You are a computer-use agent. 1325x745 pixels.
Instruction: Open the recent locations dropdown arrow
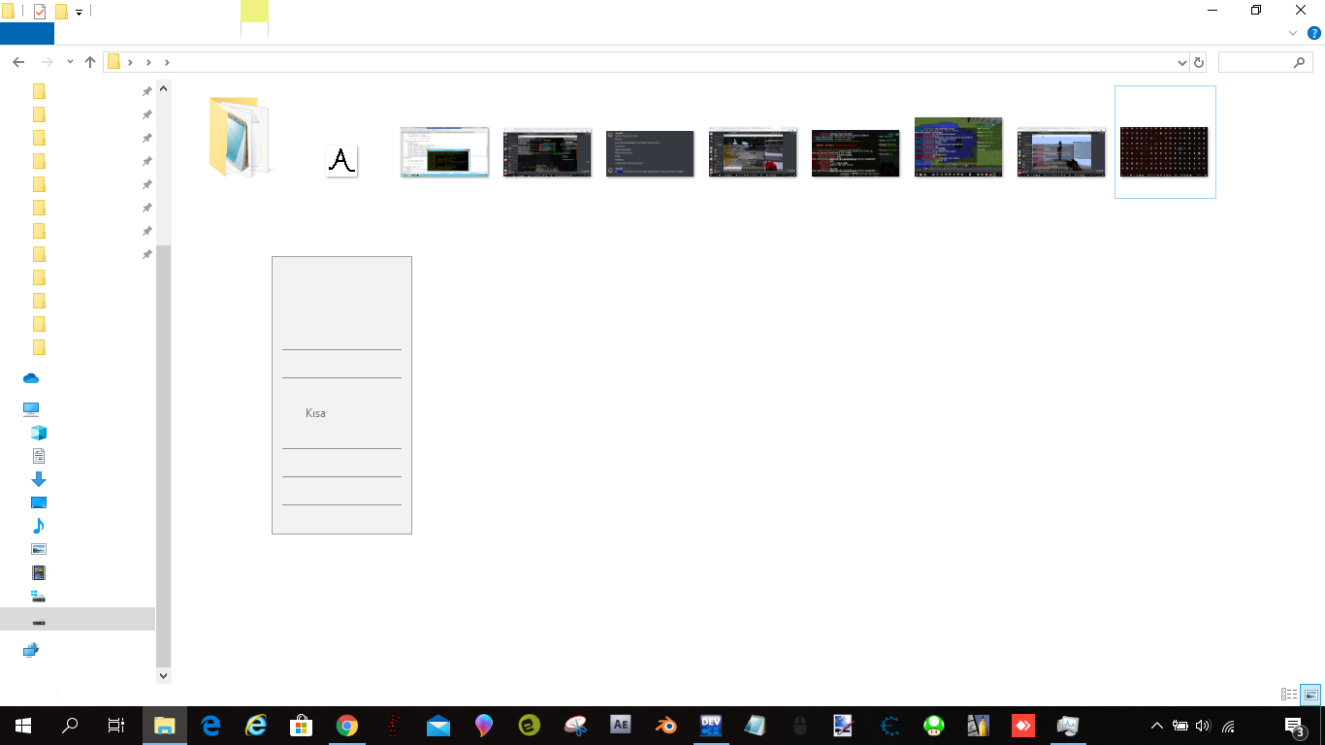pos(70,62)
